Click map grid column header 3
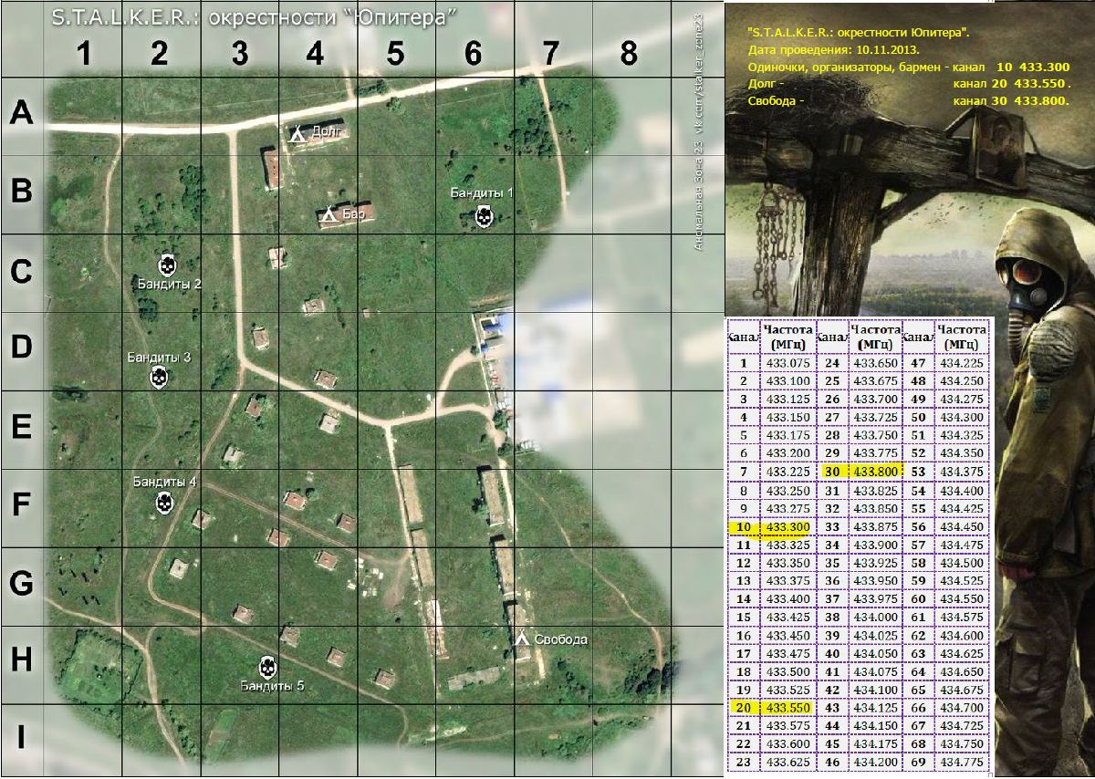Screen dimensions: 1095x779 point(239,55)
